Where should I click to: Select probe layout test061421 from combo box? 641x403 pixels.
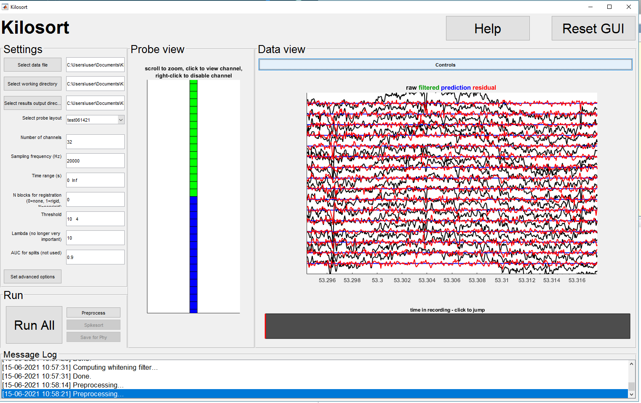click(x=88, y=120)
